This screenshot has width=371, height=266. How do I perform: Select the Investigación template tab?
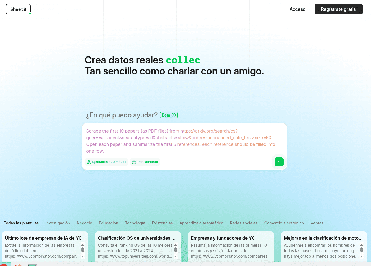58,223
